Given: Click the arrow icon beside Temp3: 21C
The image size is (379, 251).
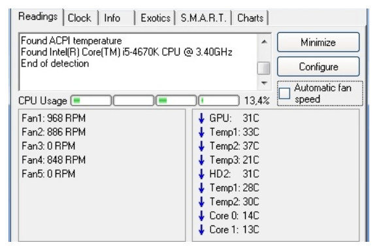Looking at the screenshot, I should click(201, 160).
